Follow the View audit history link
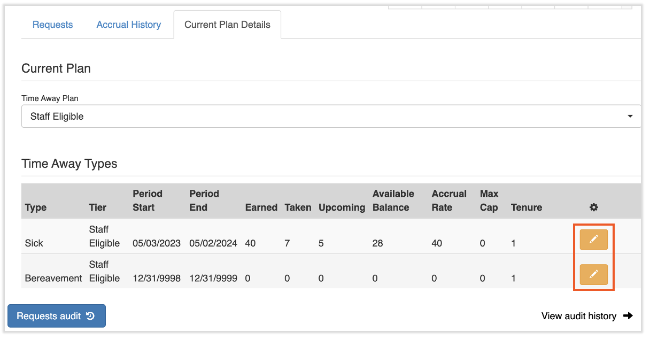The image size is (650, 339). pos(579,316)
